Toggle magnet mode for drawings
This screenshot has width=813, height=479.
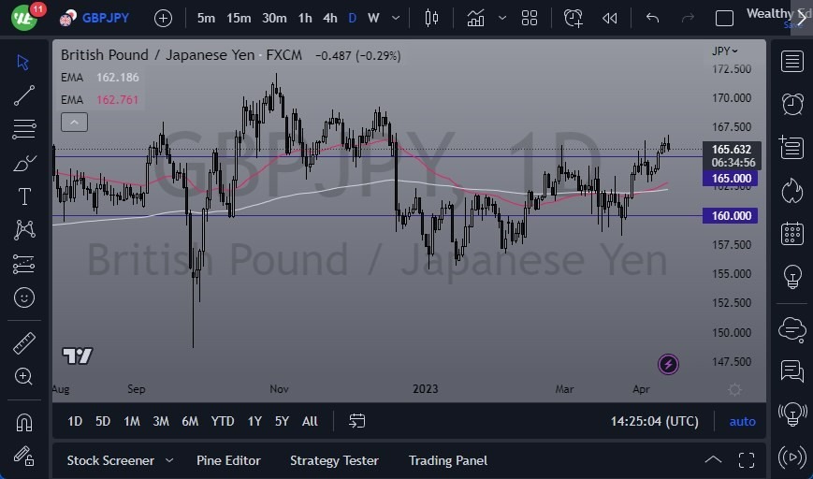click(x=23, y=423)
